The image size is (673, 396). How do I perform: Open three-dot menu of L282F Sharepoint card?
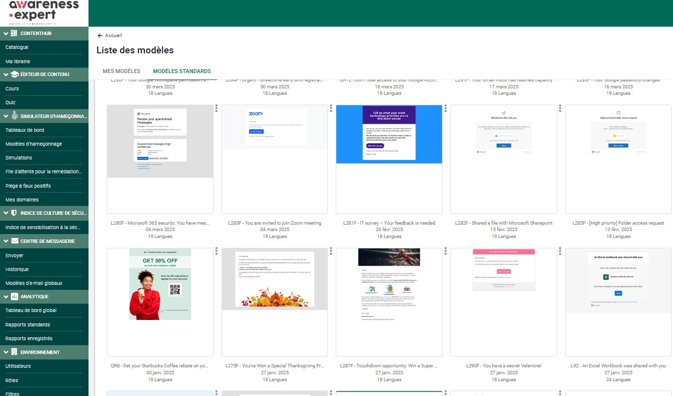tap(560, 109)
